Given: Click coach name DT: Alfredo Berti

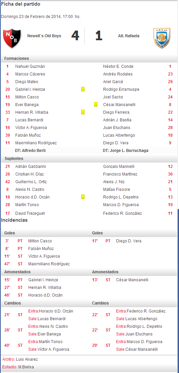Looking at the screenshot, I should point(30,151).
